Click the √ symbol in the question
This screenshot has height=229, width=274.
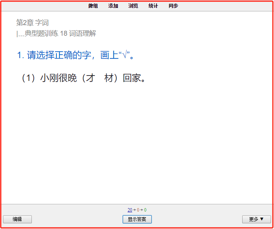click(x=124, y=55)
